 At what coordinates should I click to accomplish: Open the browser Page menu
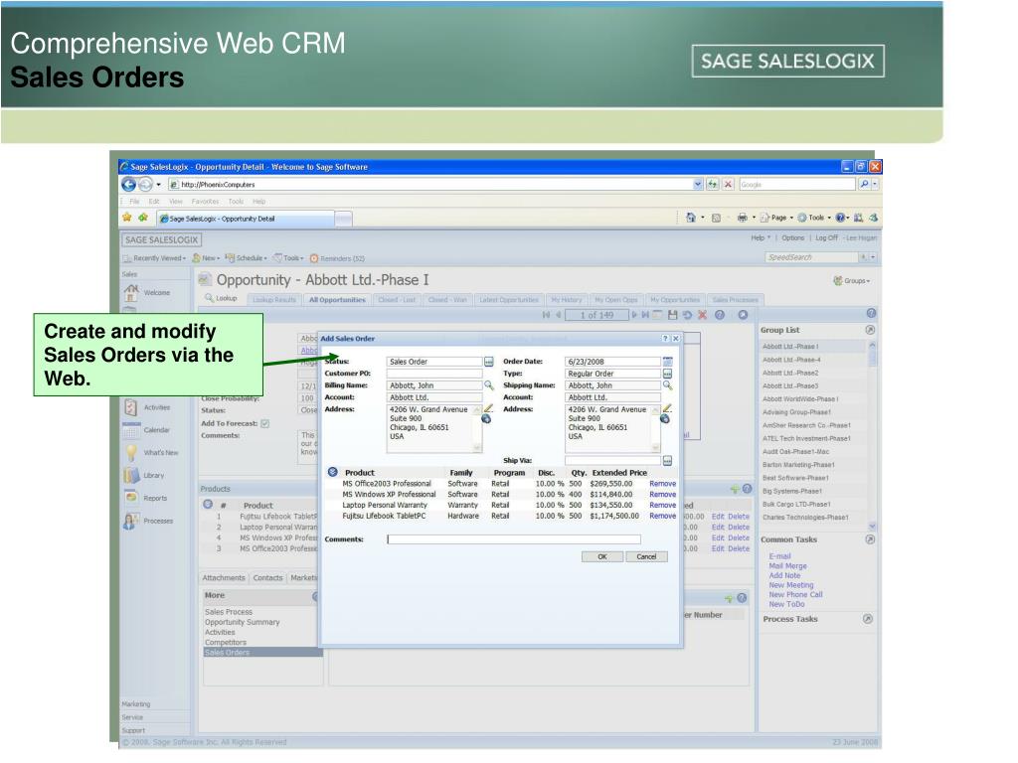click(776, 218)
